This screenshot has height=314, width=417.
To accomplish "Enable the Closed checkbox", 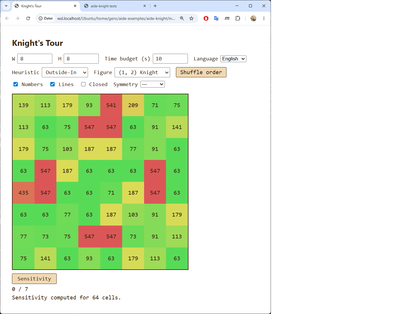I will tap(83, 84).
